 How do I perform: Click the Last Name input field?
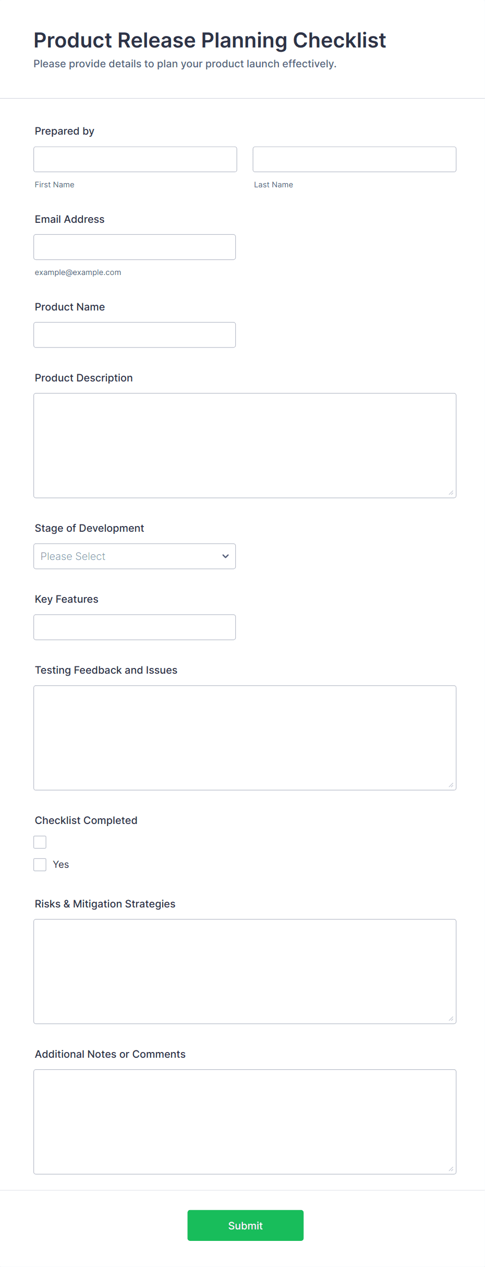[x=354, y=159]
